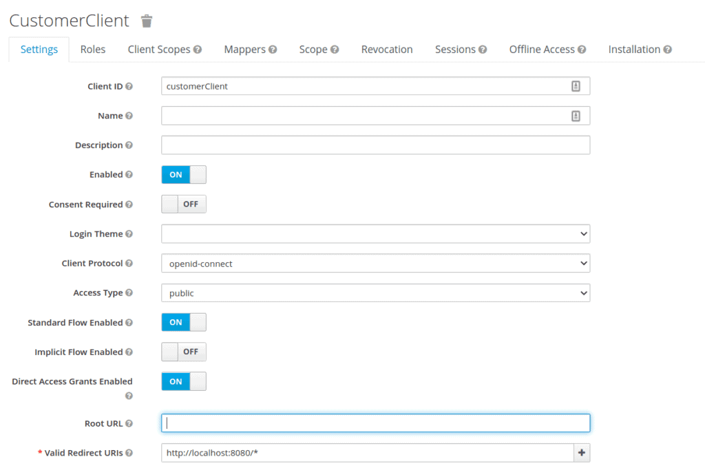Click the help icon under Direct Access Grants
The width and height of the screenshot is (705, 468).
coord(129,396)
